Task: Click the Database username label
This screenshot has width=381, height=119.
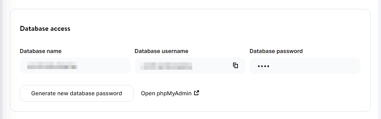Action: pos(162,51)
